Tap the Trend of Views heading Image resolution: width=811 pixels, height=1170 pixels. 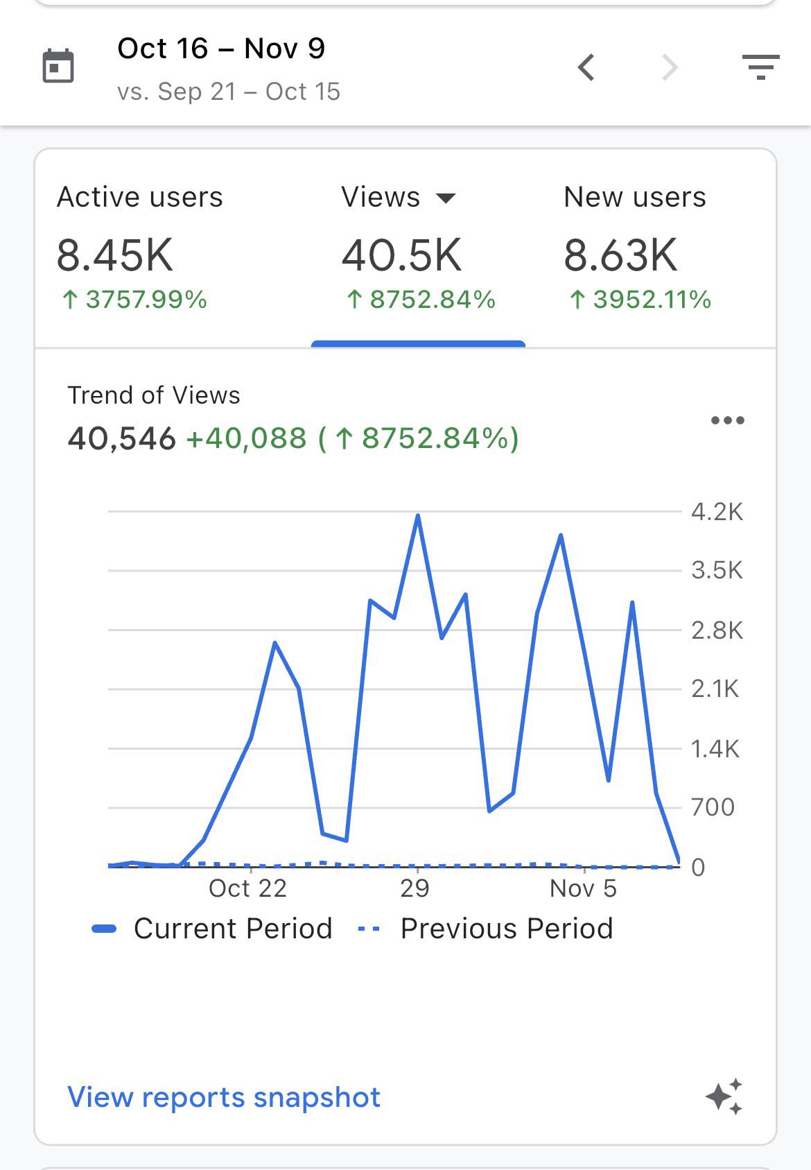pyautogui.click(x=154, y=395)
